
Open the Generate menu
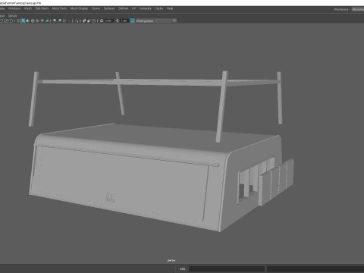point(146,8)
